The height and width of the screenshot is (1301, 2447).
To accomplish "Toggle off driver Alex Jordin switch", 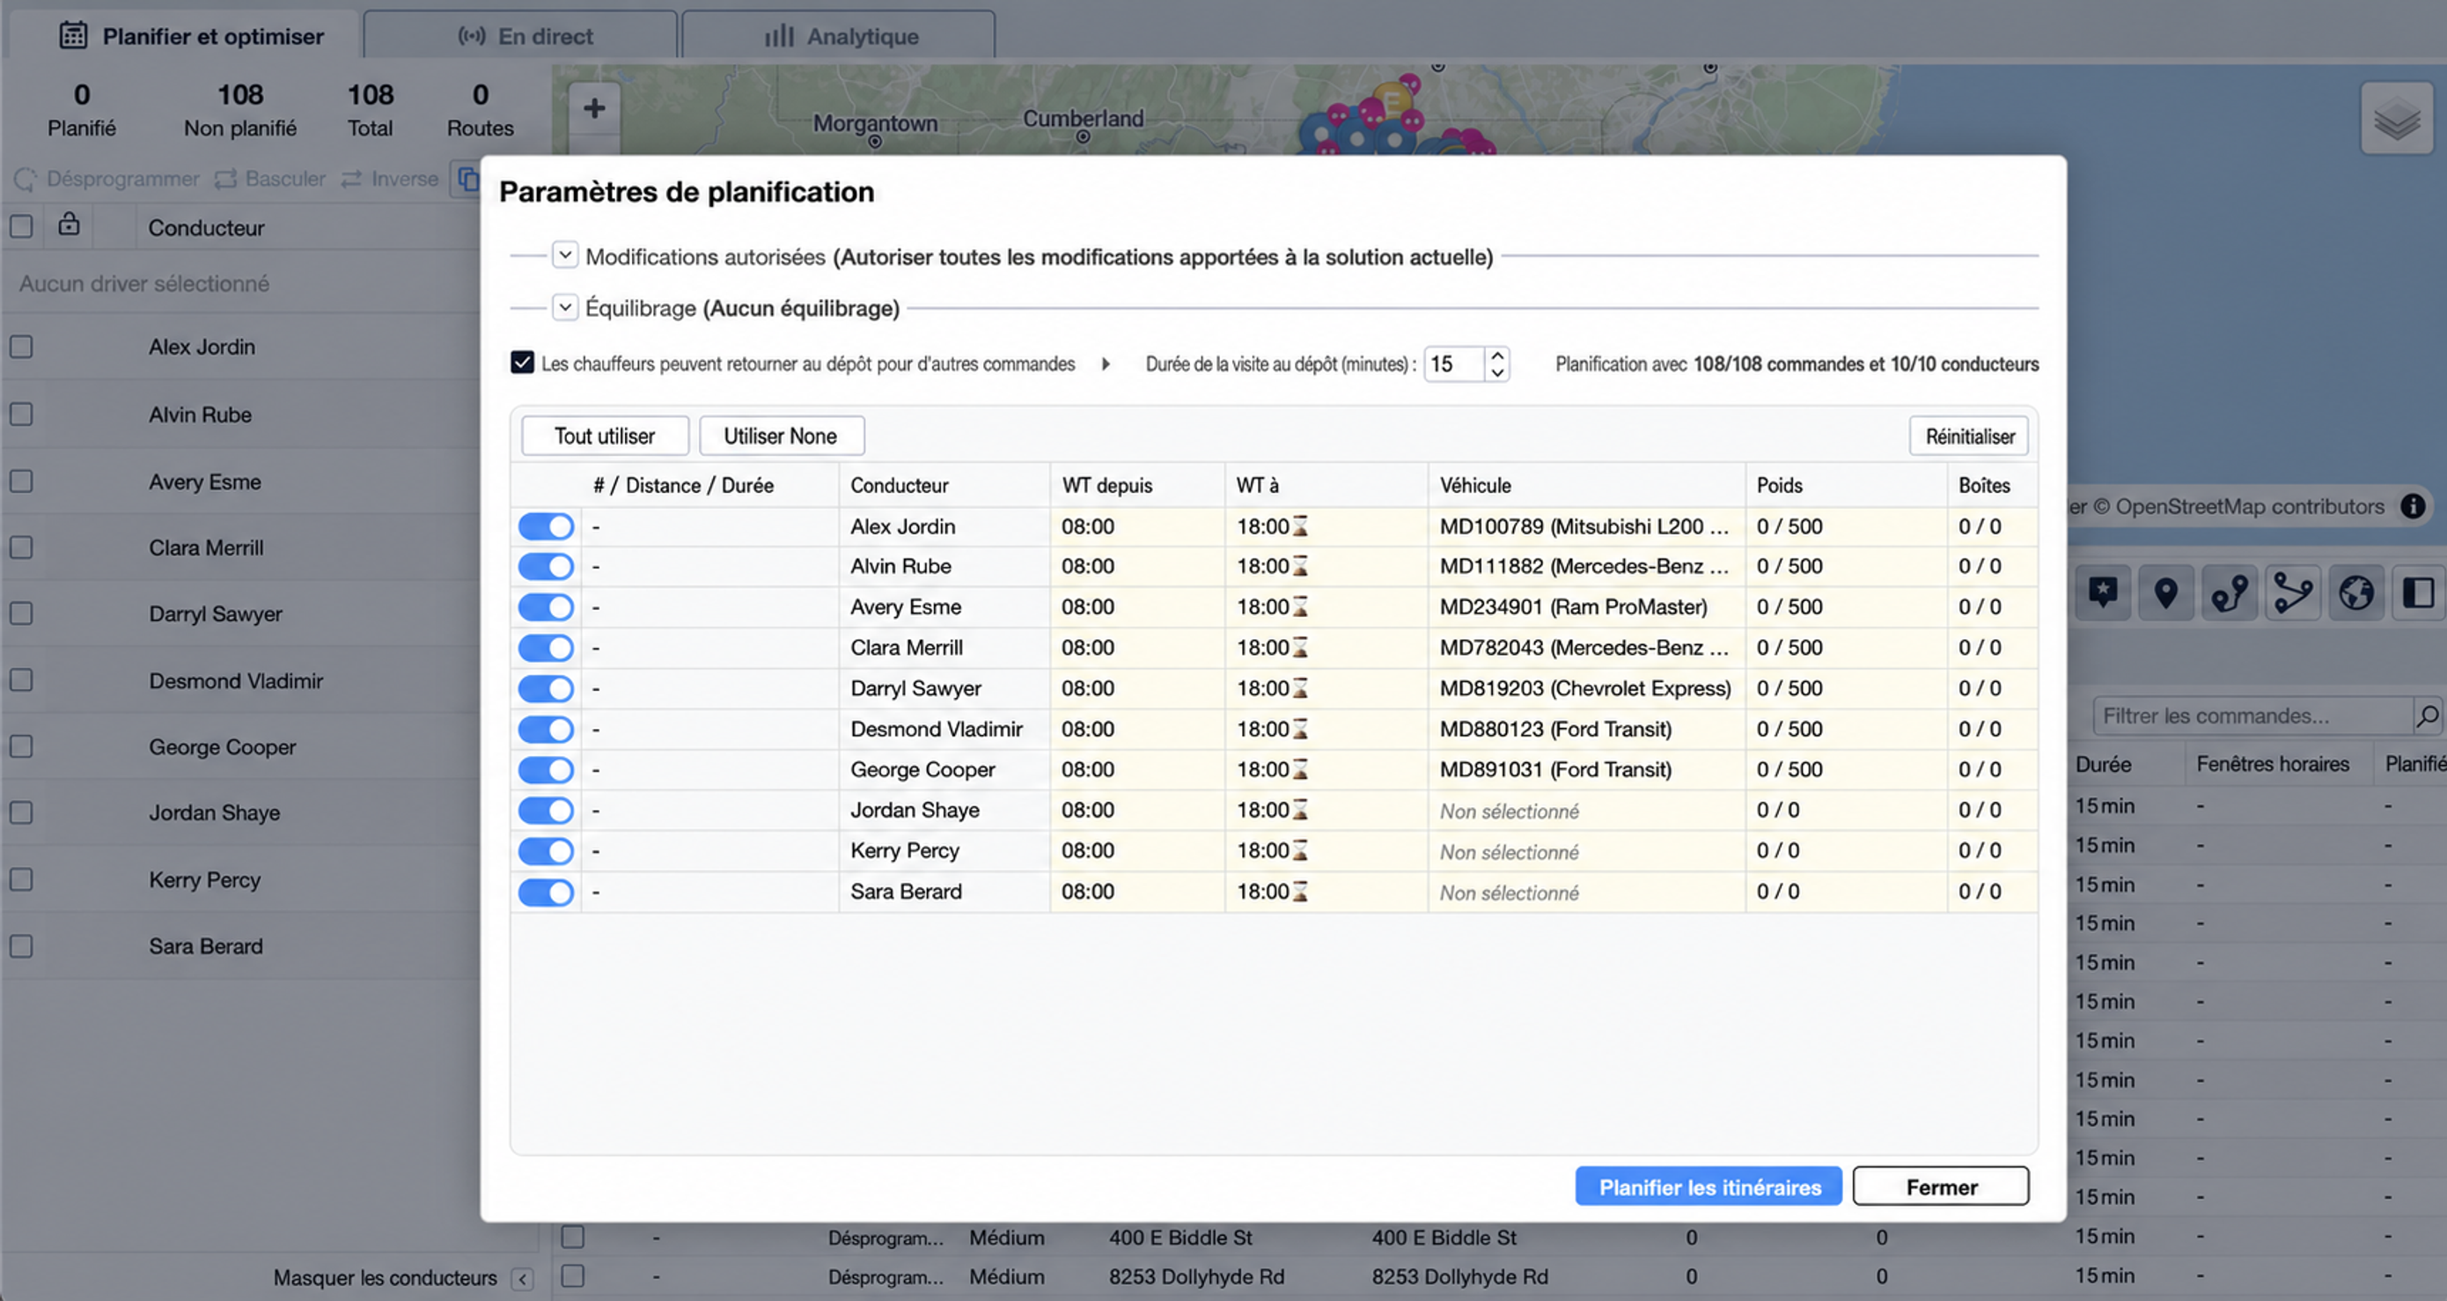I will pyautogui.click(x=545, y=526).
